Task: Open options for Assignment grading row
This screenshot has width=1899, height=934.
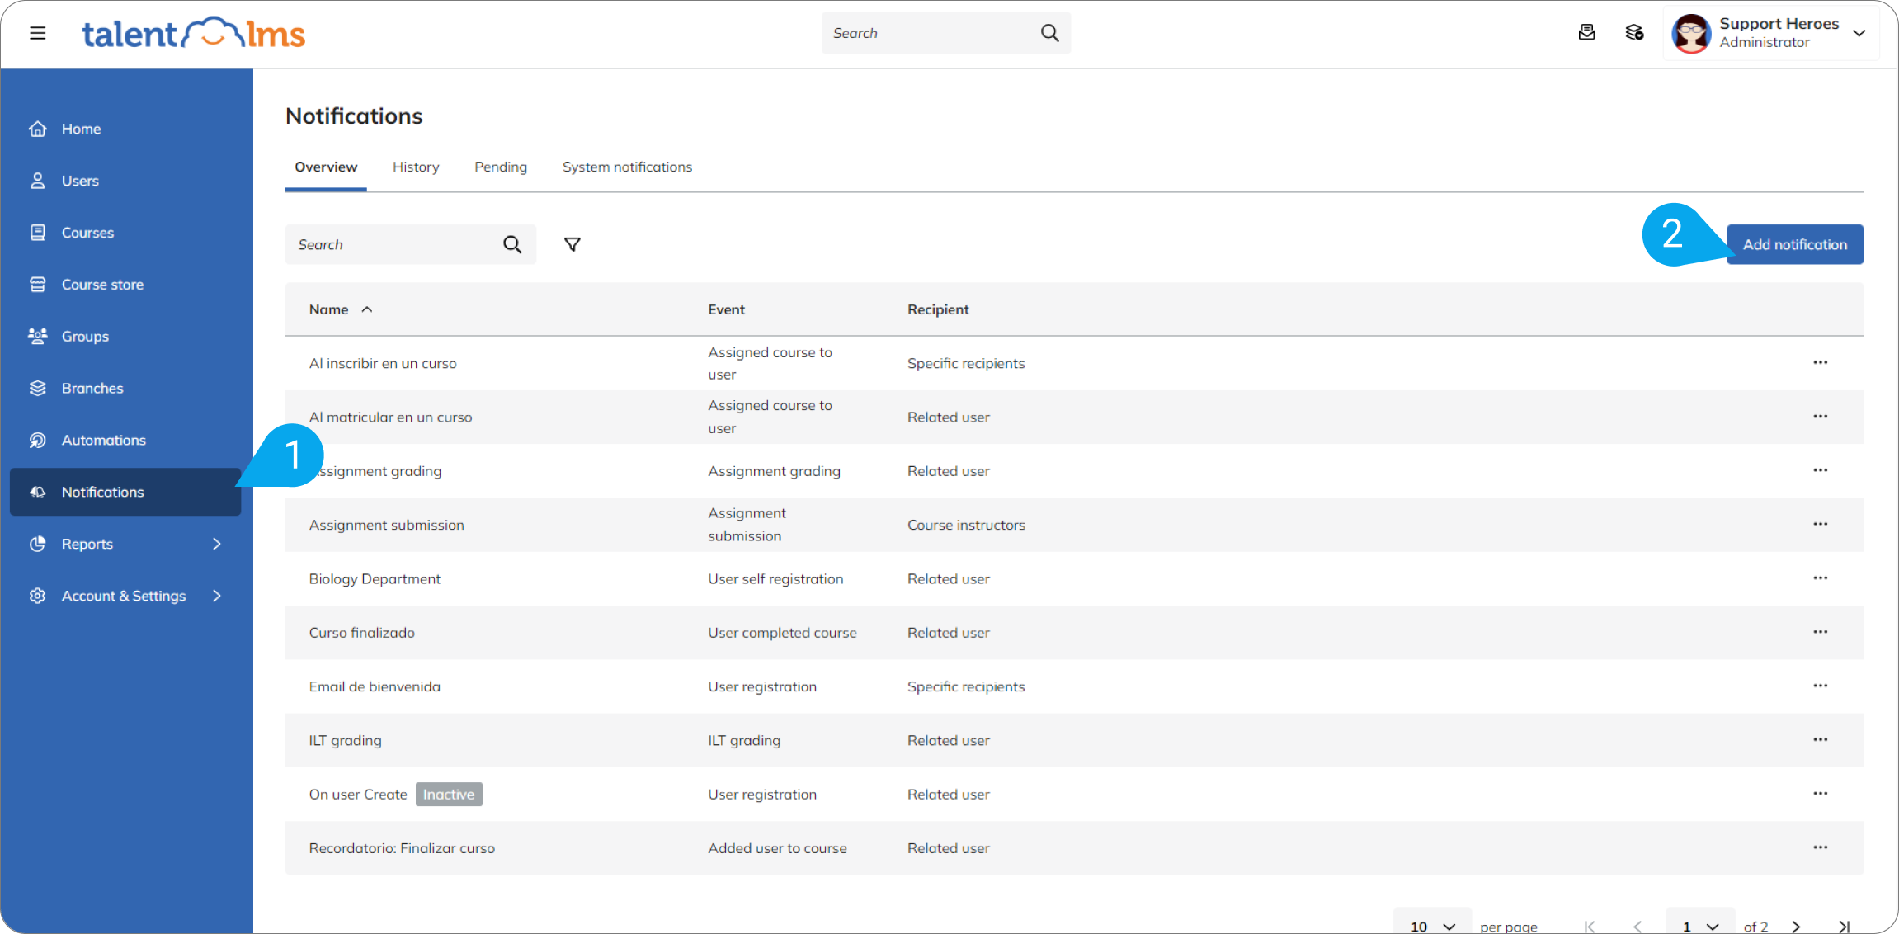Action: click(1821, 470)
